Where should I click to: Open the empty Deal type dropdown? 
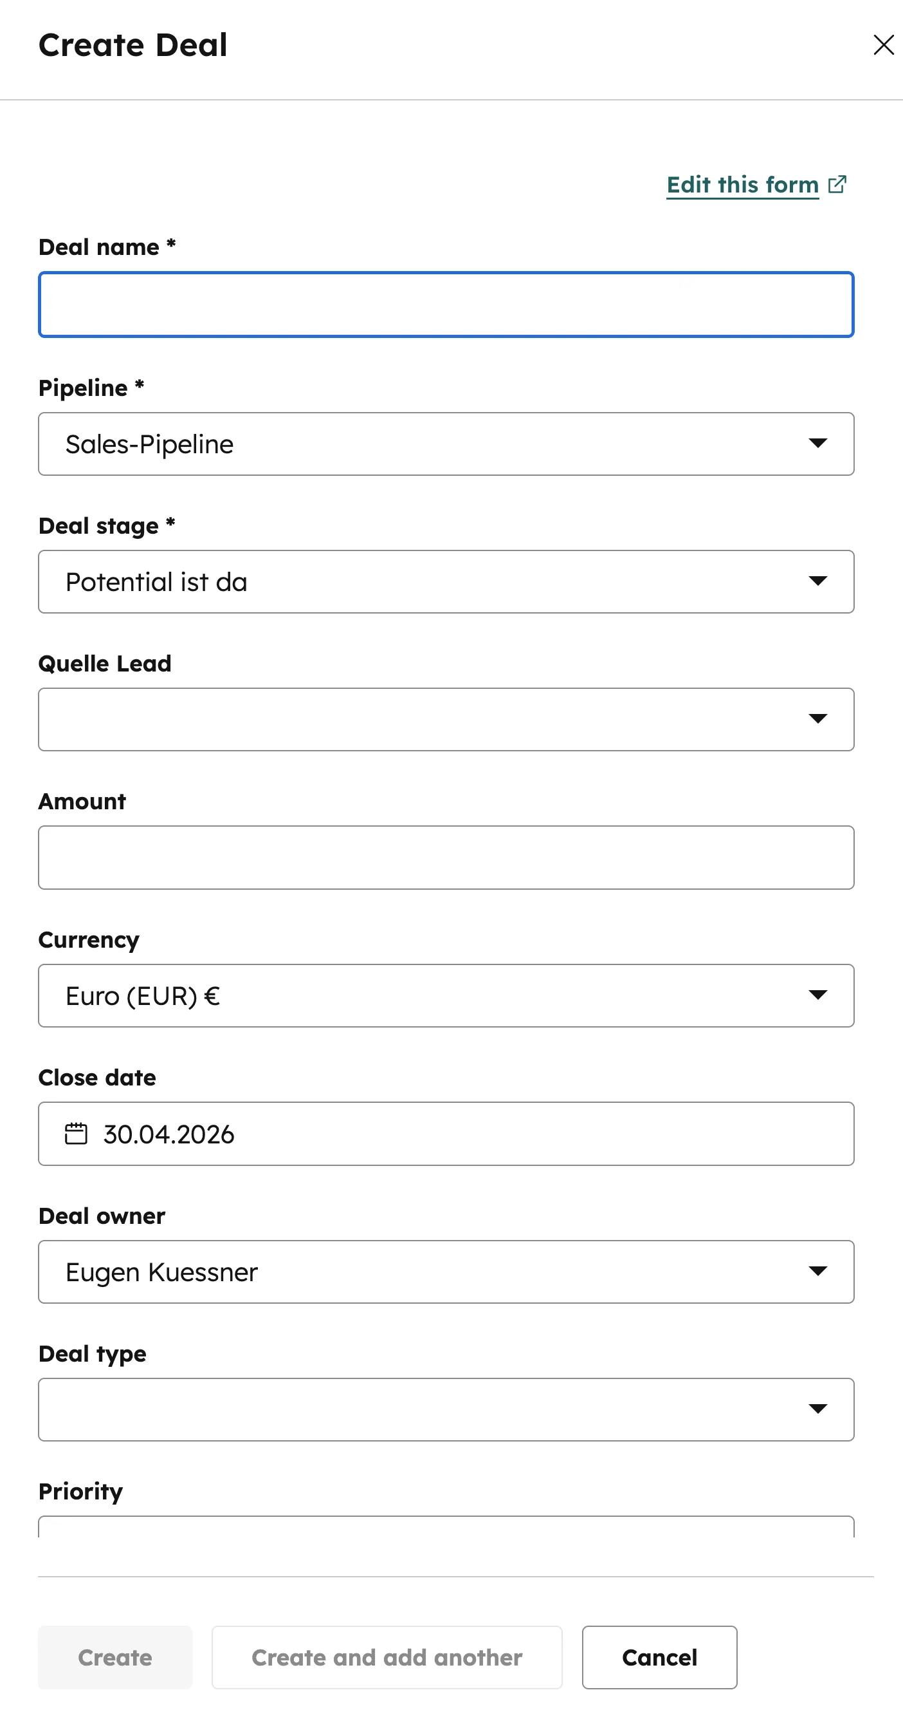[446, 1409]
